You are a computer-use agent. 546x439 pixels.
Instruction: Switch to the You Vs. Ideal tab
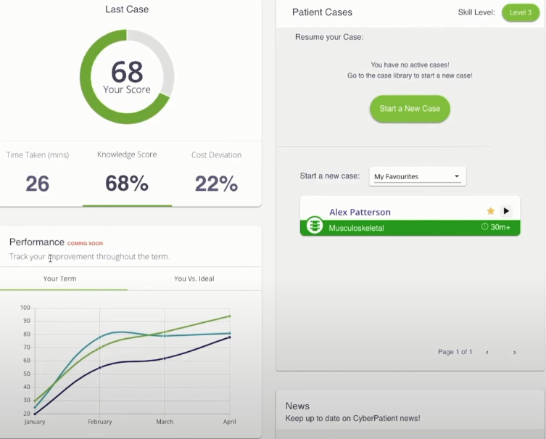pos(194,279)
